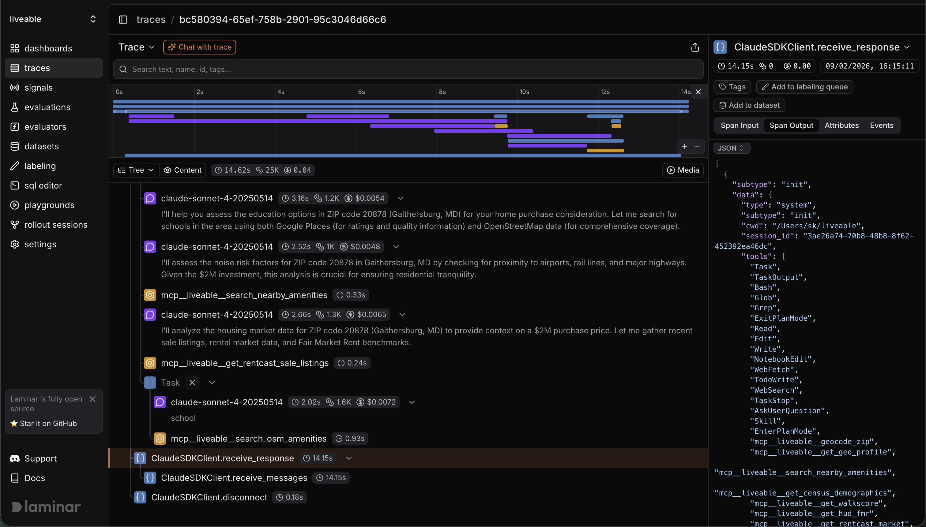Click the 10s timeline marker
Image resolution: width=926 pixels, height=527 pixels.
coord(524,92)
